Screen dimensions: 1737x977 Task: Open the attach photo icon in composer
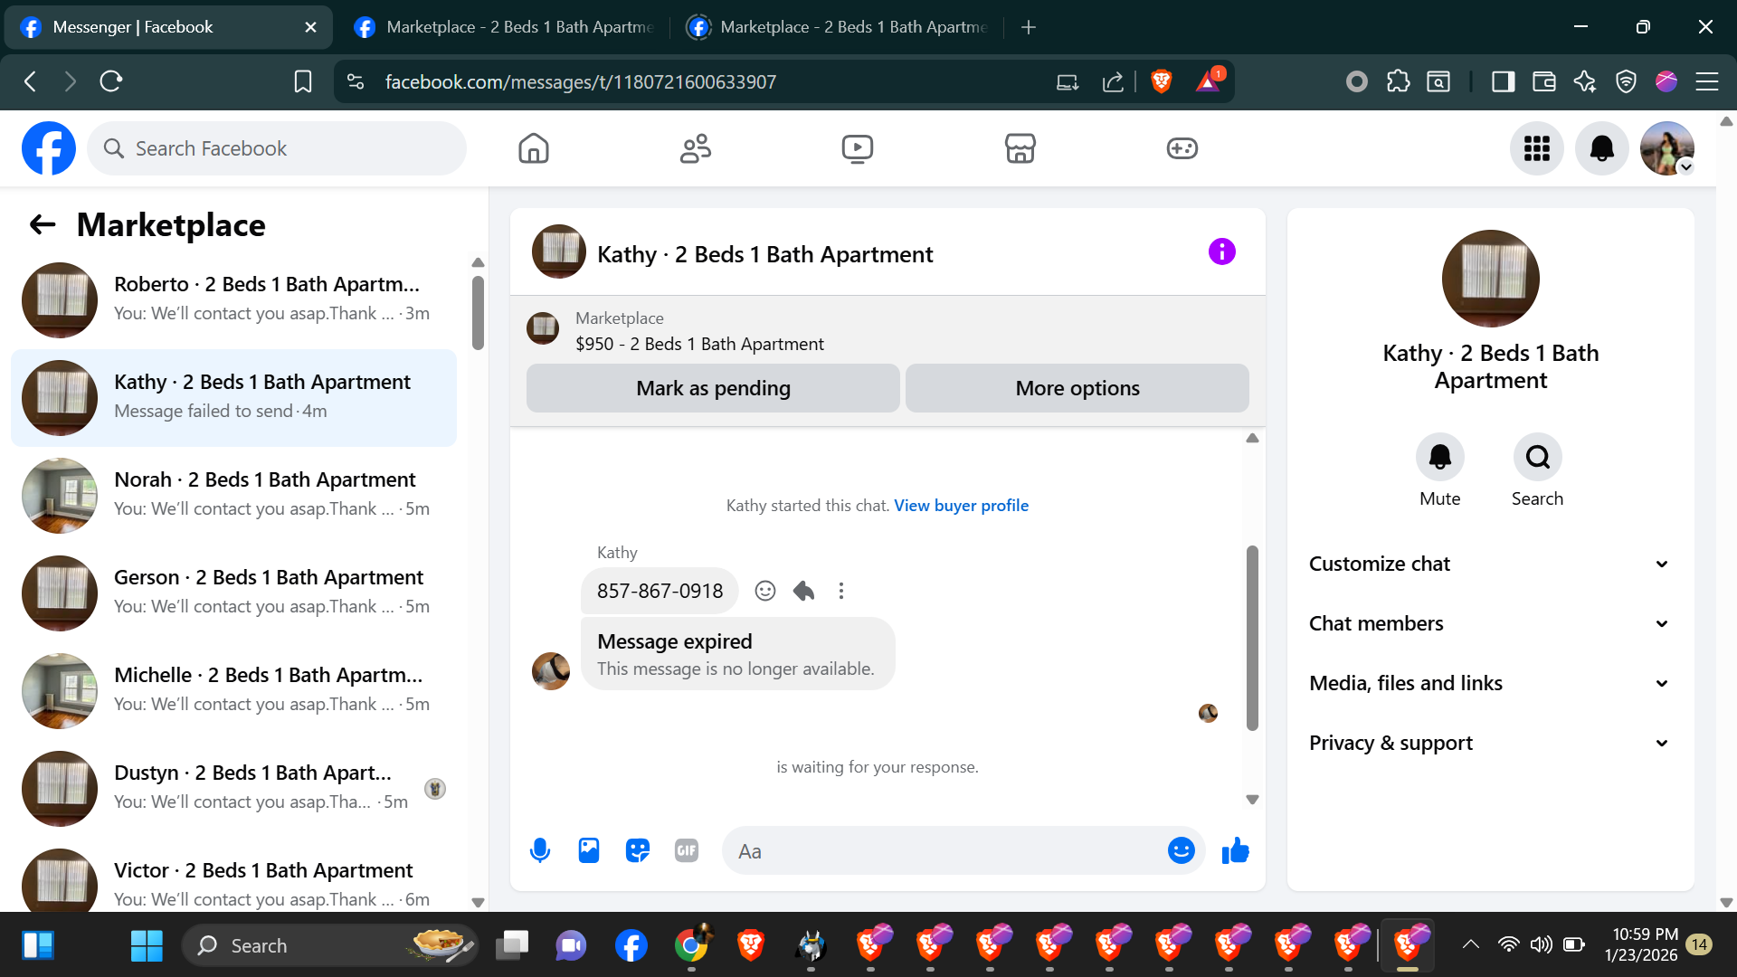[x=589, y=850]
